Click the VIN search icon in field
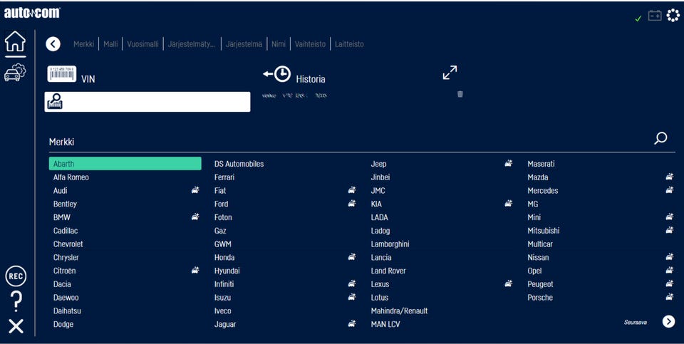This screenshot has width=684, height=344. [55, 101]
